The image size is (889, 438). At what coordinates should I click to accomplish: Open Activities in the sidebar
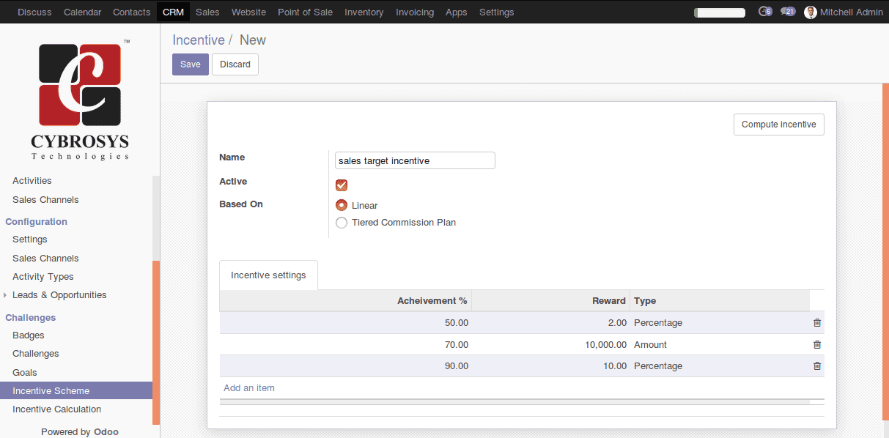click(x=32, y=181)
